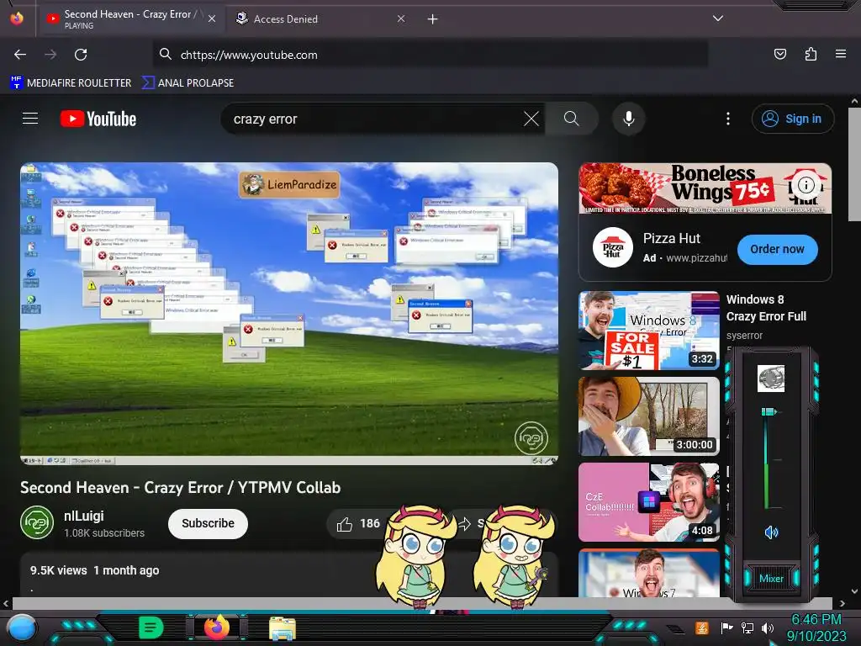Close the Access Denied tab
Image resolution: width=861 pixels, height=646 pixels.
401,19
